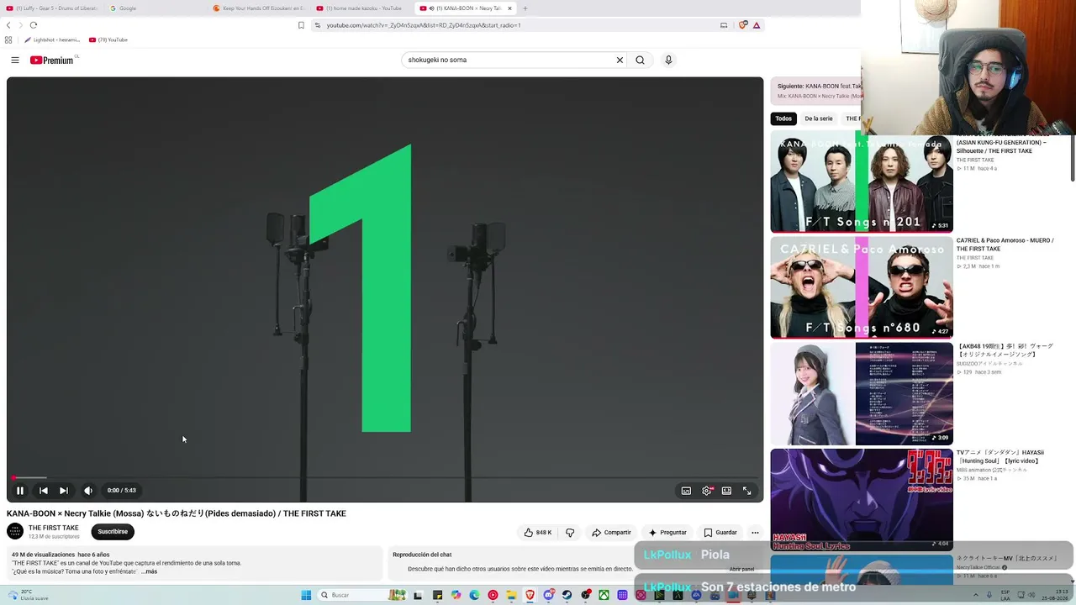Like the video with 848 K likes
Screen dimensions: 1076x605
coord(538,532)
